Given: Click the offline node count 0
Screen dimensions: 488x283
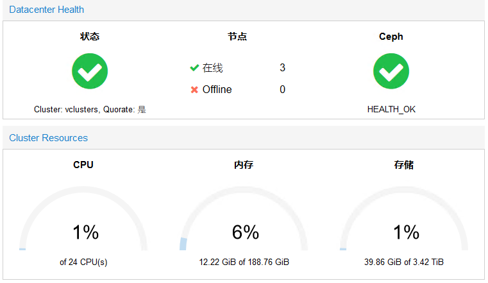Looking at the screenshot, I should point(282,90).
